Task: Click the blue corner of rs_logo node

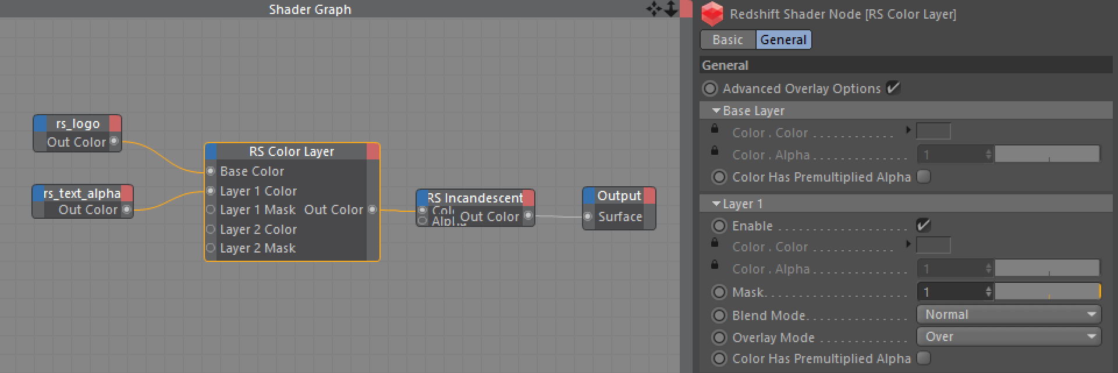Action: pos(40,123)
